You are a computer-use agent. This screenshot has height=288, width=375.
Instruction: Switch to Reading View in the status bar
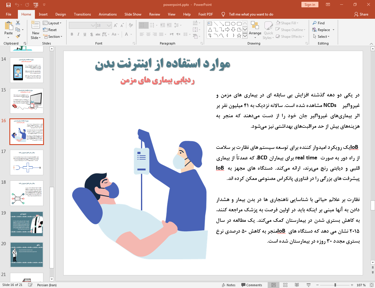(x=297, y=285)
